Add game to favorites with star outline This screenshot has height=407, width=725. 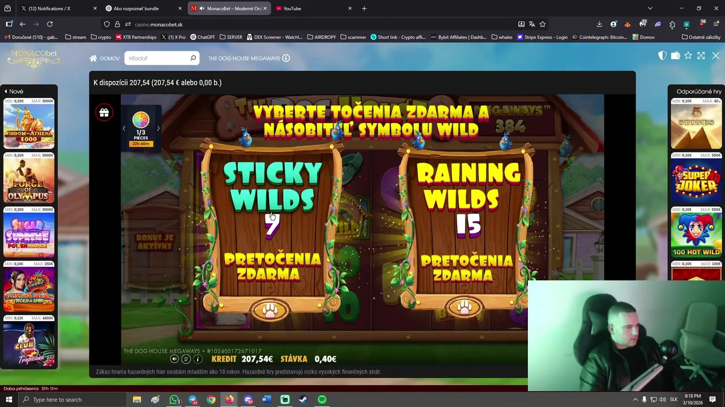click(688, 55)
